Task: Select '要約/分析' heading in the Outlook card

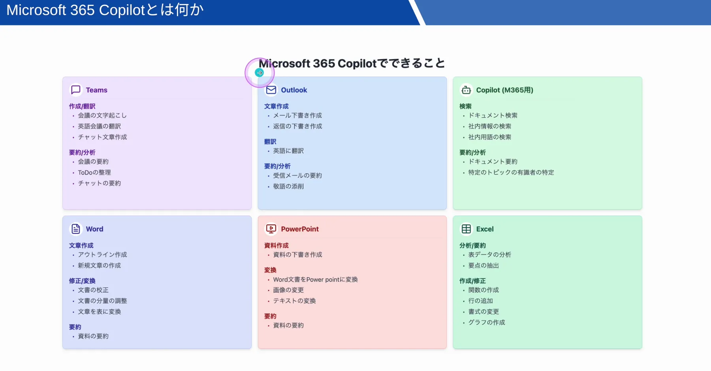Action: coord(277,166)
